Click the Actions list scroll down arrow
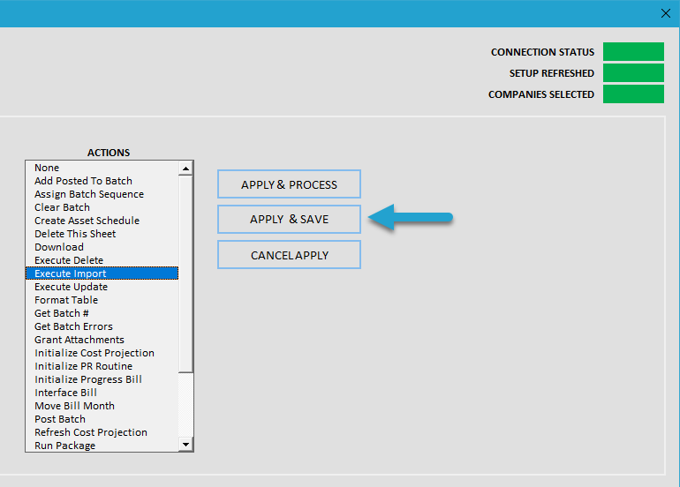 pyautogui.click(x=185, y=444)
